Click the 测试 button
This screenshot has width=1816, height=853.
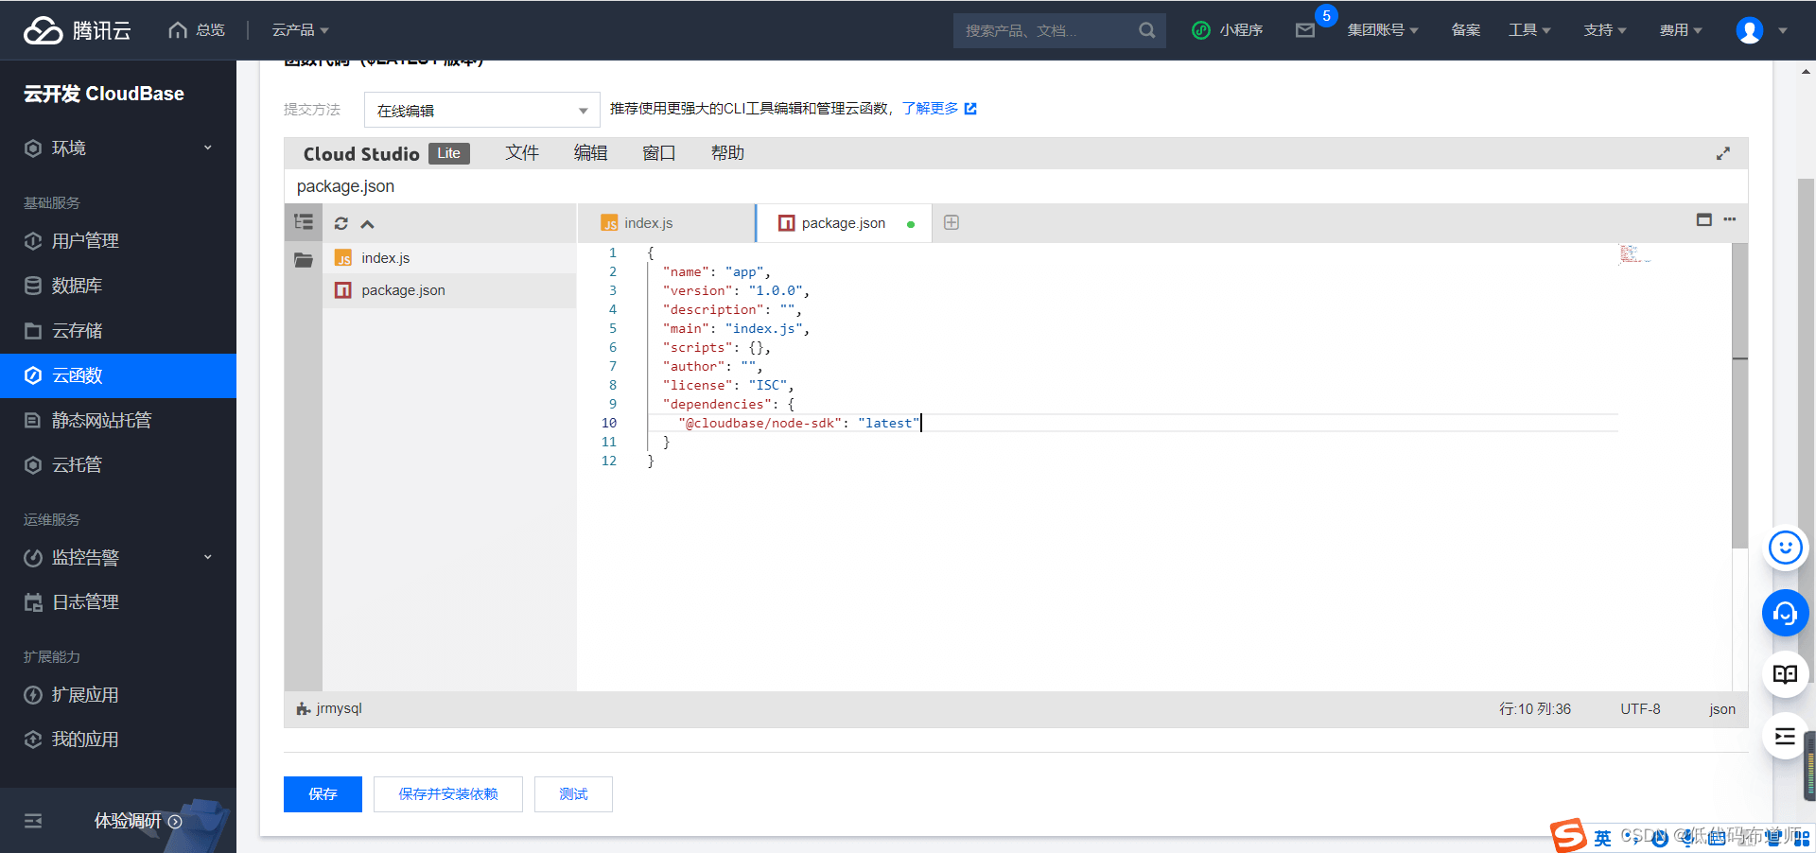[x=573, y=794]
